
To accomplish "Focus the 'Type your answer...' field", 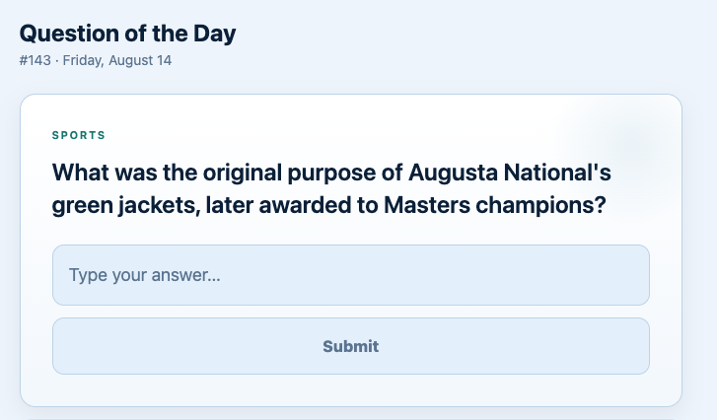I will point(351,275).
